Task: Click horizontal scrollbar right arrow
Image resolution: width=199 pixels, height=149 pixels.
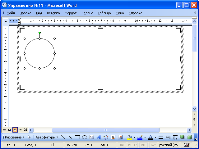Action: click(189, 130)
